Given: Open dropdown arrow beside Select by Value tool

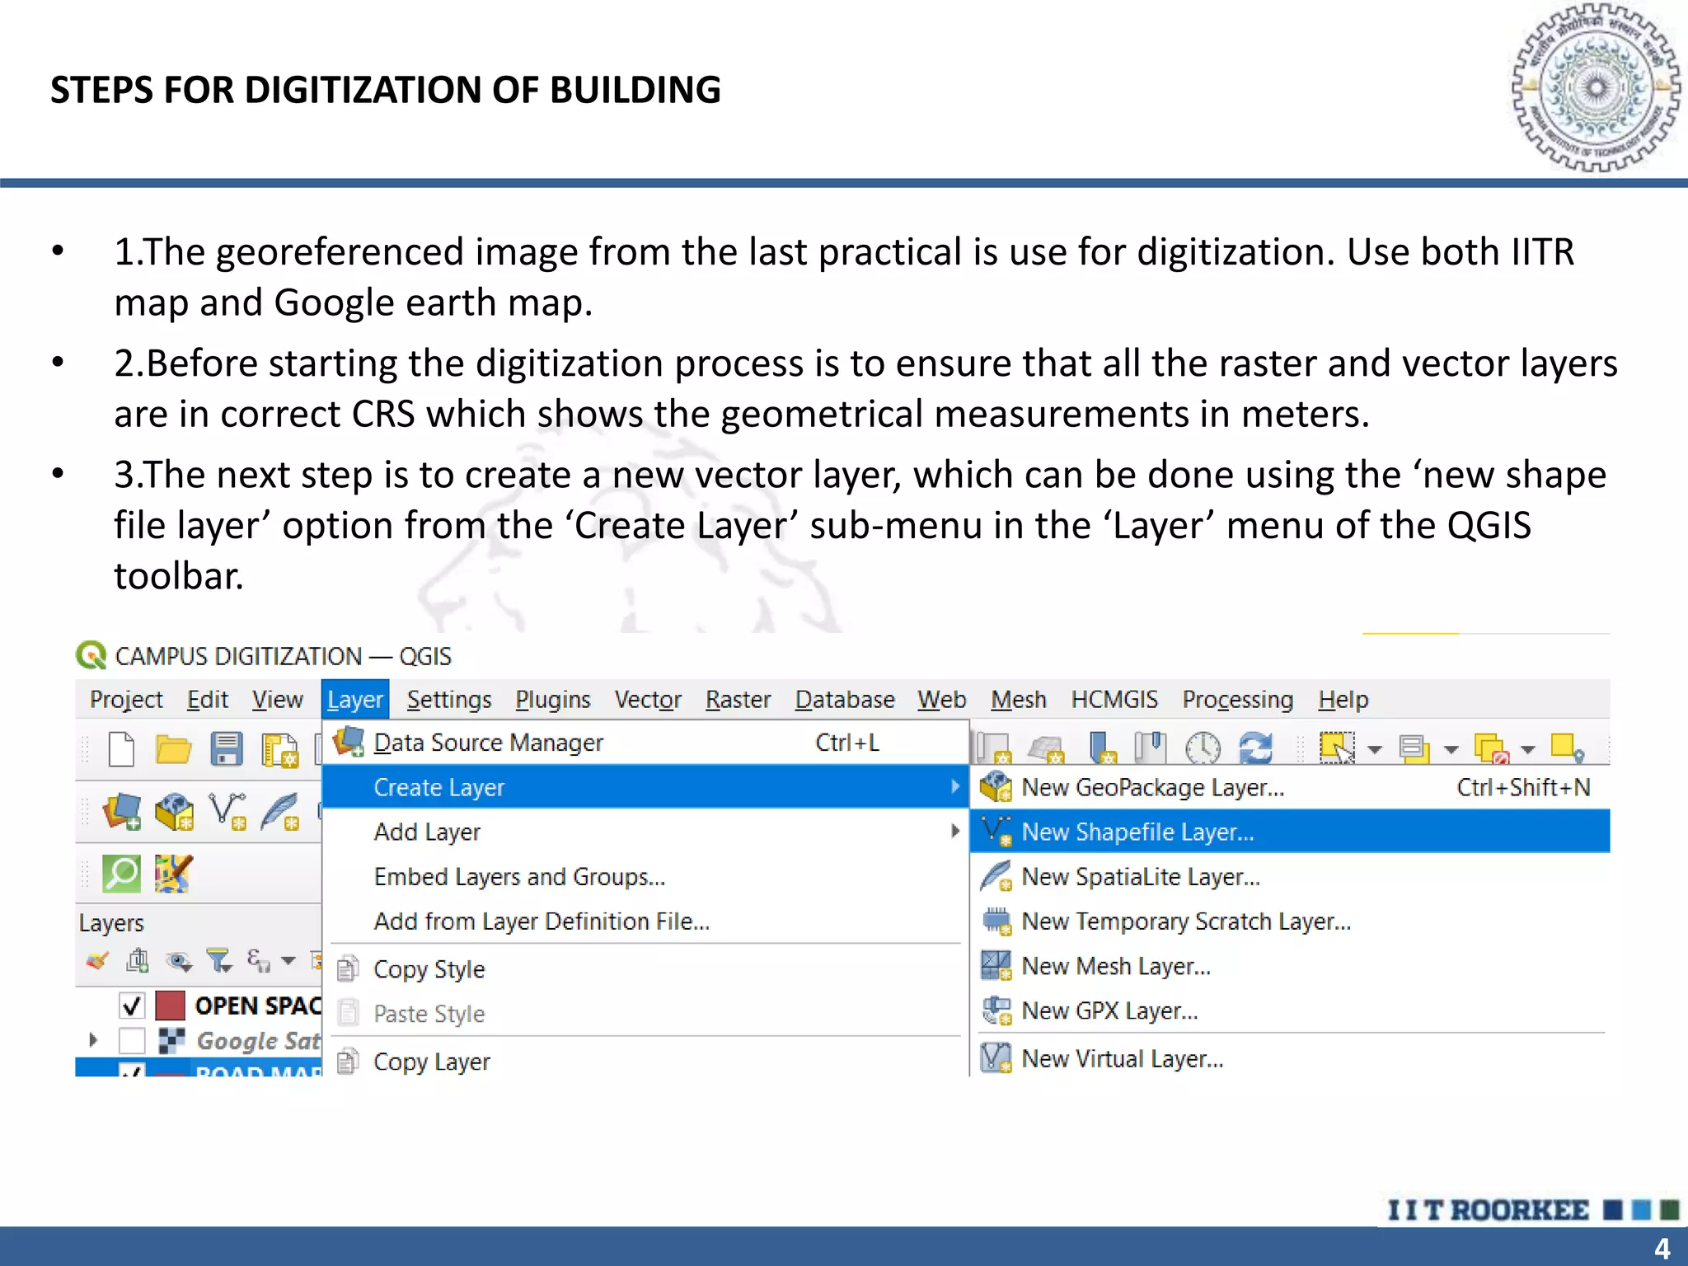Looking at the screenshot, I should (1451, 749).
